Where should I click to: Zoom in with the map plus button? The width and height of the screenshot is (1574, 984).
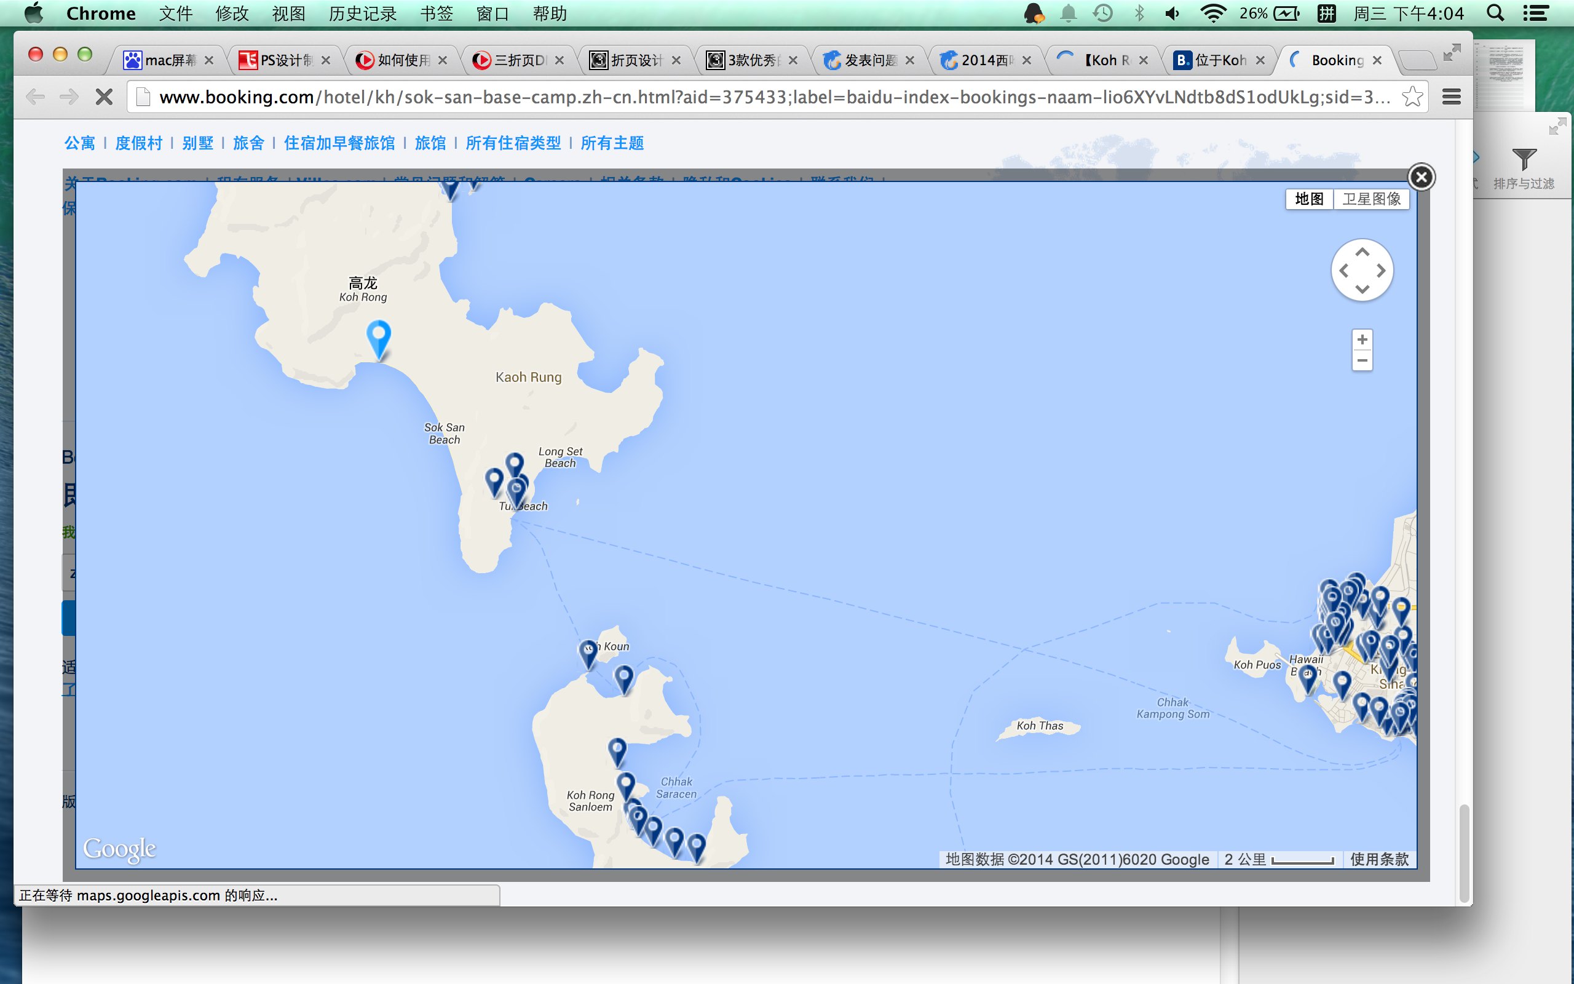coord(1362,339)
